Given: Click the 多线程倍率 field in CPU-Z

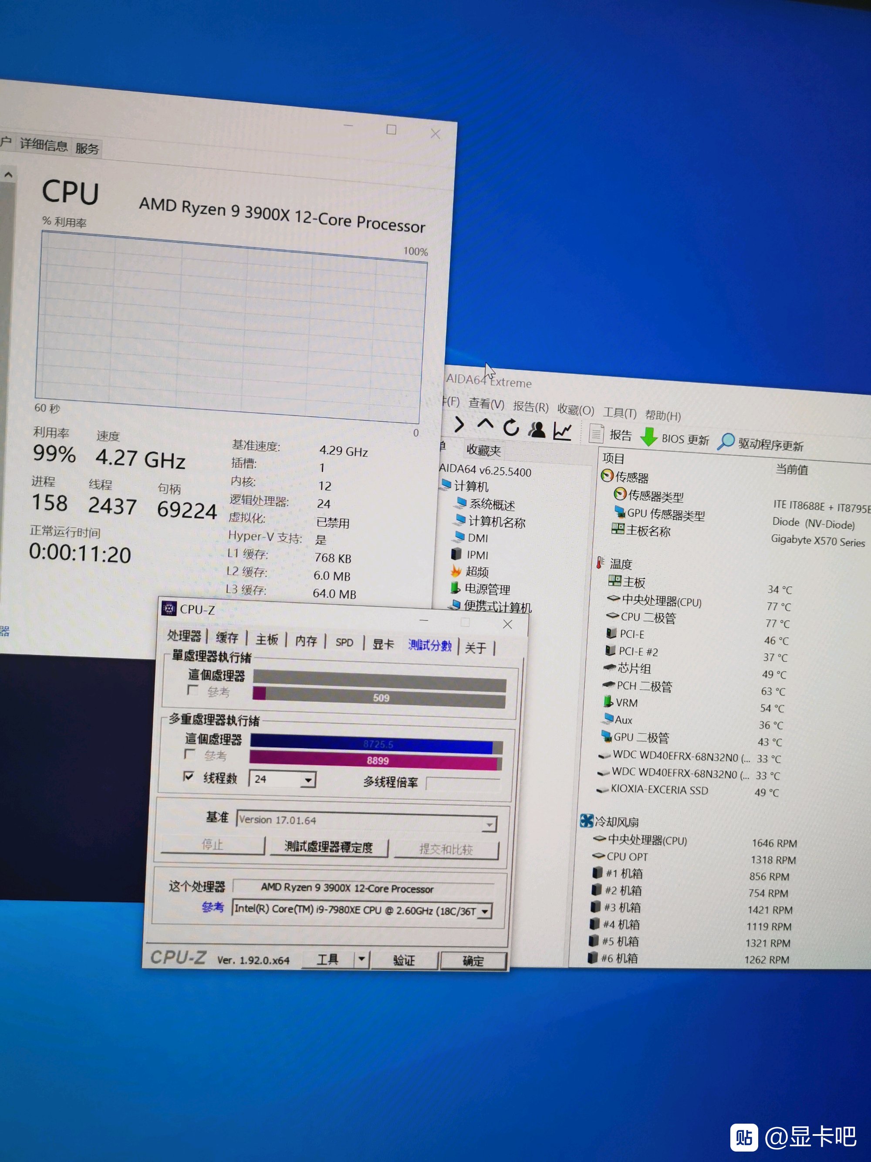Looking at the screenshot, I should tap(463, 784).
